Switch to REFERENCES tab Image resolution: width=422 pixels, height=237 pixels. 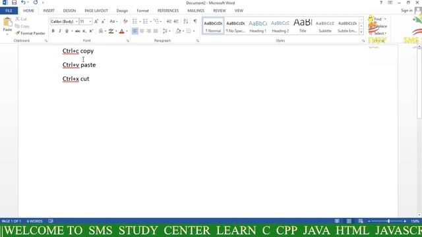point(168,11)
